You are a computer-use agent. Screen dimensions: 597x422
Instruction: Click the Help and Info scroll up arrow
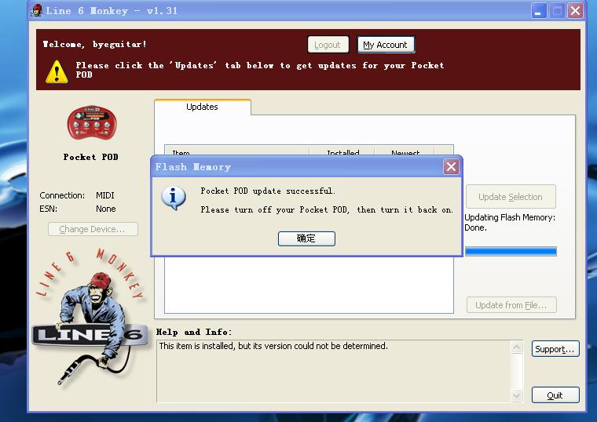[x=517, y=347]
